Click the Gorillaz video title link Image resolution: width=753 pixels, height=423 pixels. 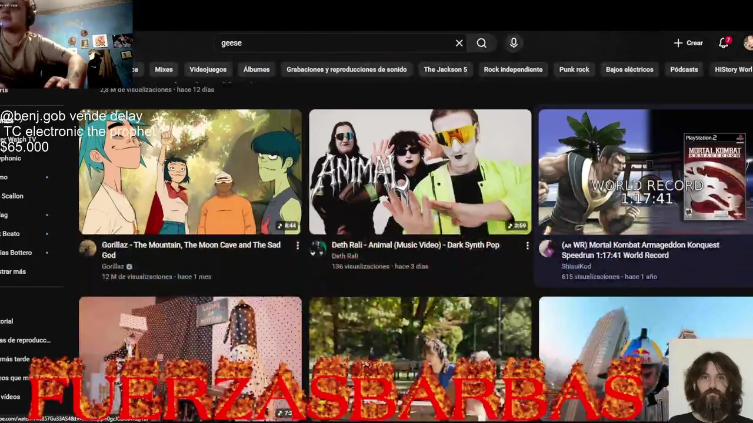coord(191,250)
